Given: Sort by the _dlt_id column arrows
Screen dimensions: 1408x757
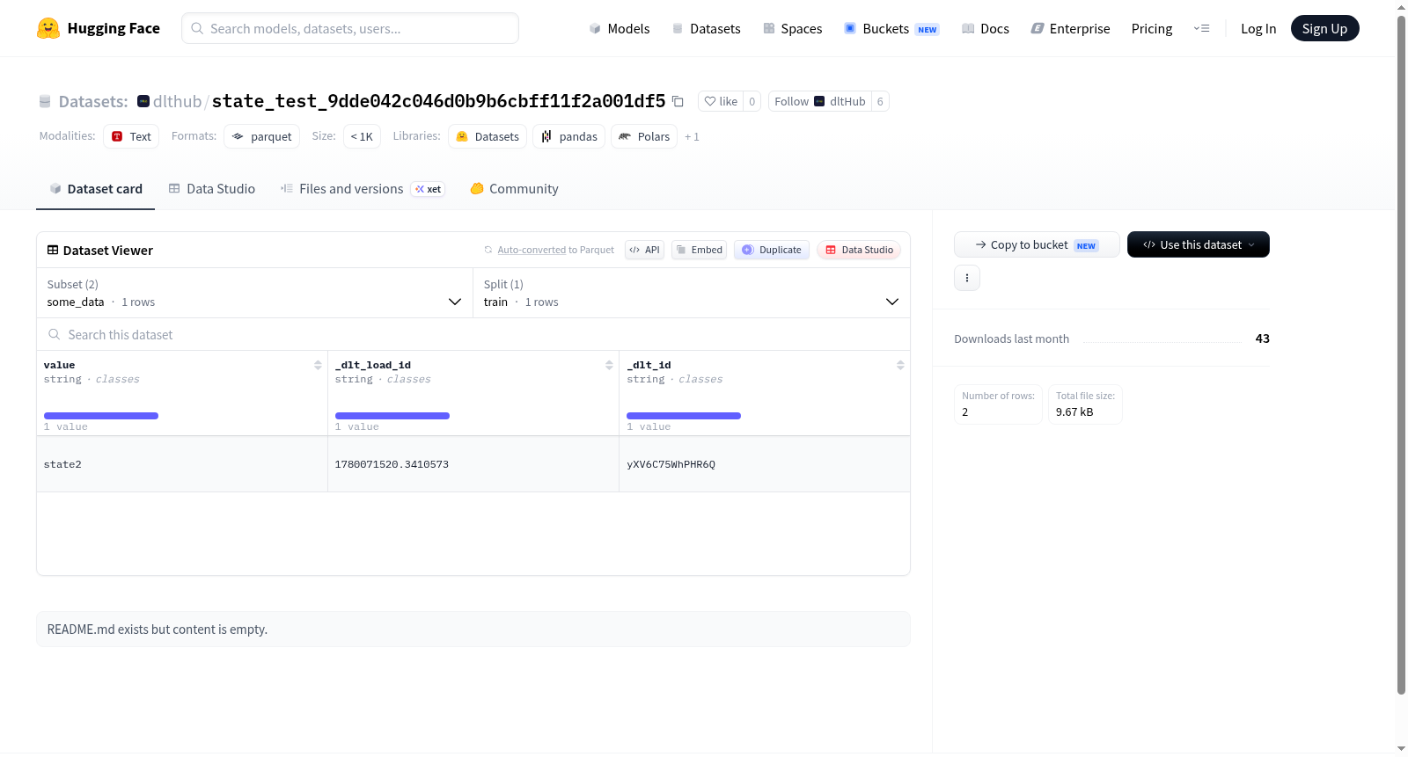Looking at the screenshot, I should 900,365.
